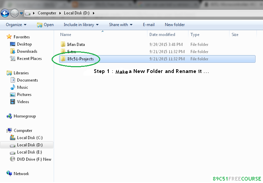Click the Network icon

[x=9, y=173]
